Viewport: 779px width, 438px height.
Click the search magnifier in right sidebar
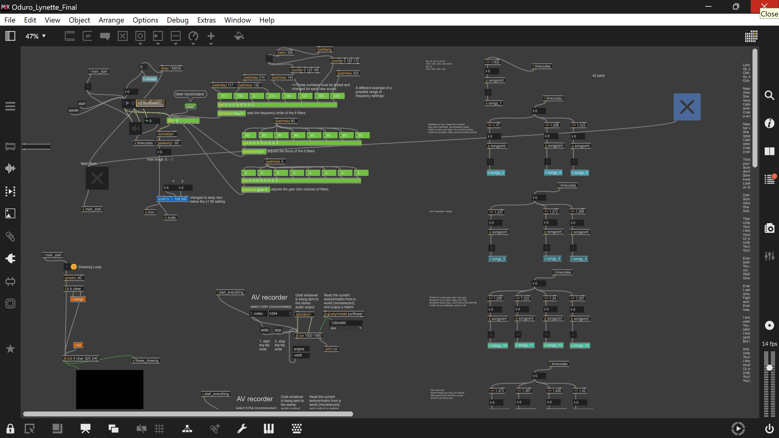coord(769,95)
